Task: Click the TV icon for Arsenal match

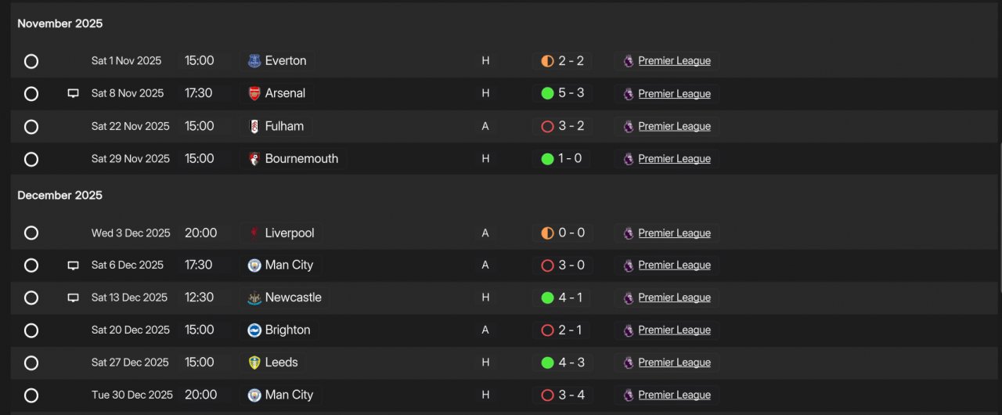Action: point(73,94)
